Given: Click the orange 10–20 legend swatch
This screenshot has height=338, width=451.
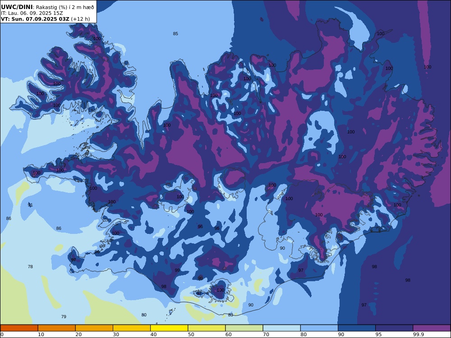Looking at the screenshot, I should pos(57,328).
